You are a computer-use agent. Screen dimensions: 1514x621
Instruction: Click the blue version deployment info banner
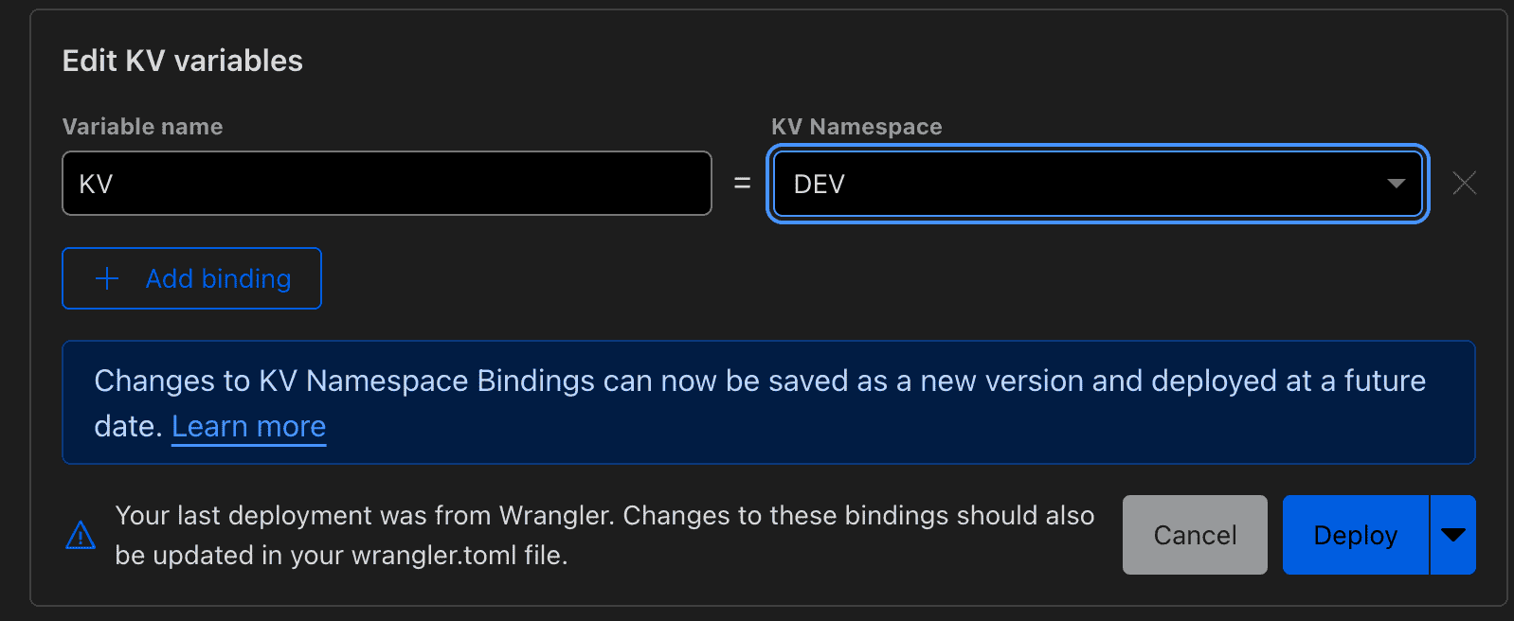[758, 402]
